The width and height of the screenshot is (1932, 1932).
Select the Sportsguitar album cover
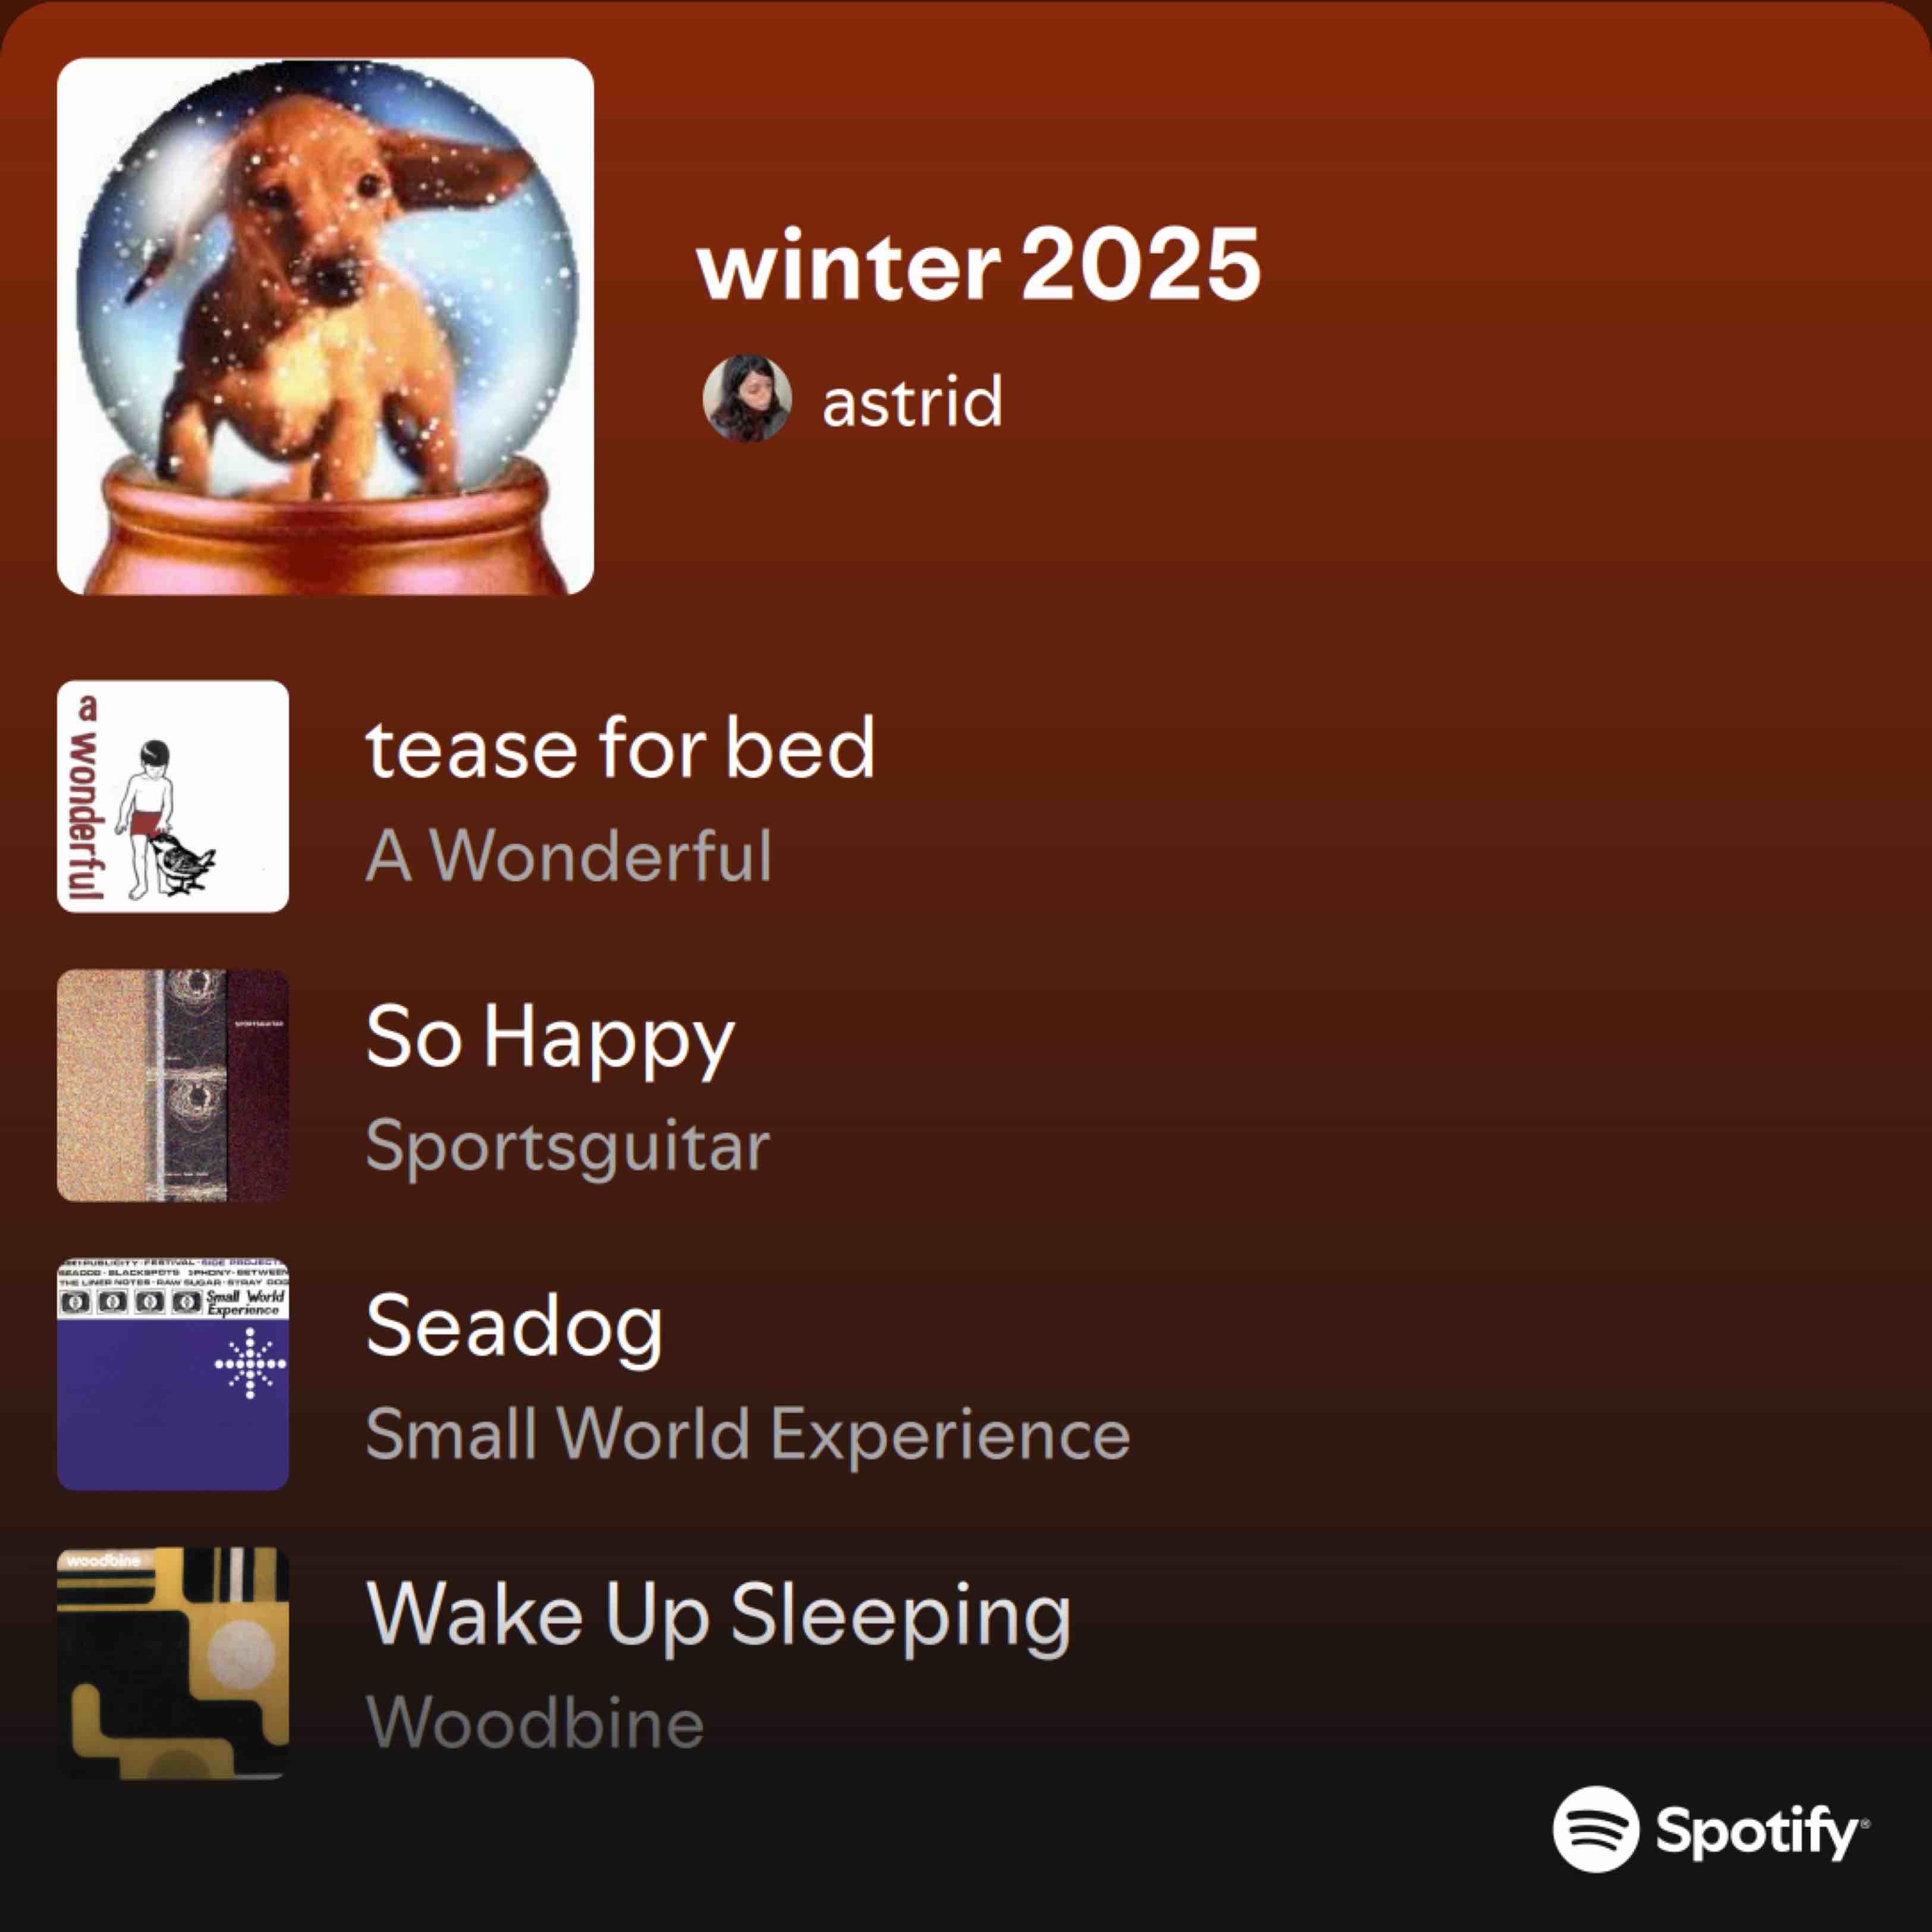tap(173, 1085)
